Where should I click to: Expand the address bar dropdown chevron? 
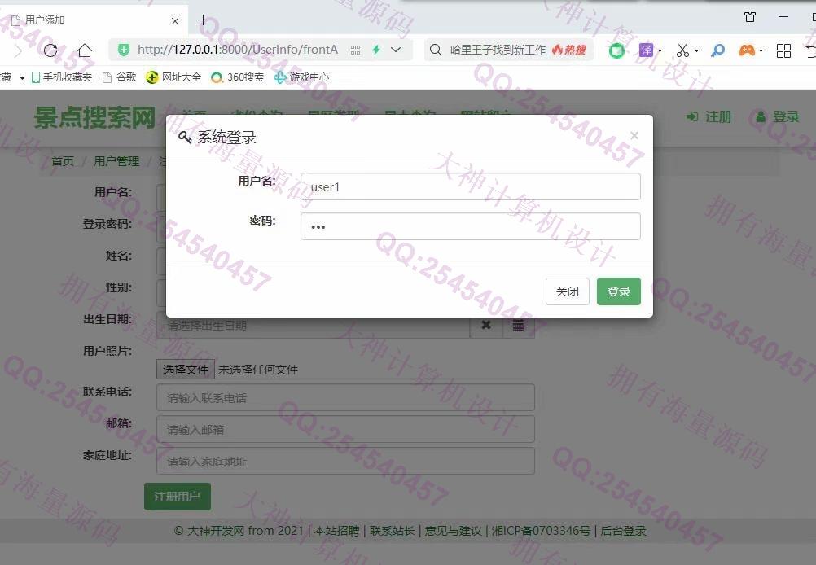pyautogui.click(x=396, y=50)
